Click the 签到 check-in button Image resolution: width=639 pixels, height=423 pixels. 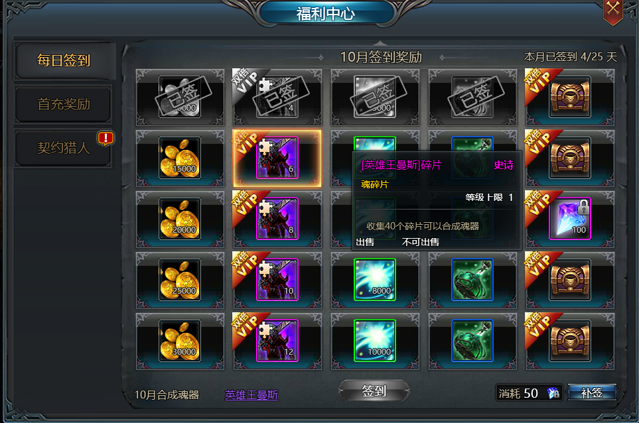[x=374, y=391]
